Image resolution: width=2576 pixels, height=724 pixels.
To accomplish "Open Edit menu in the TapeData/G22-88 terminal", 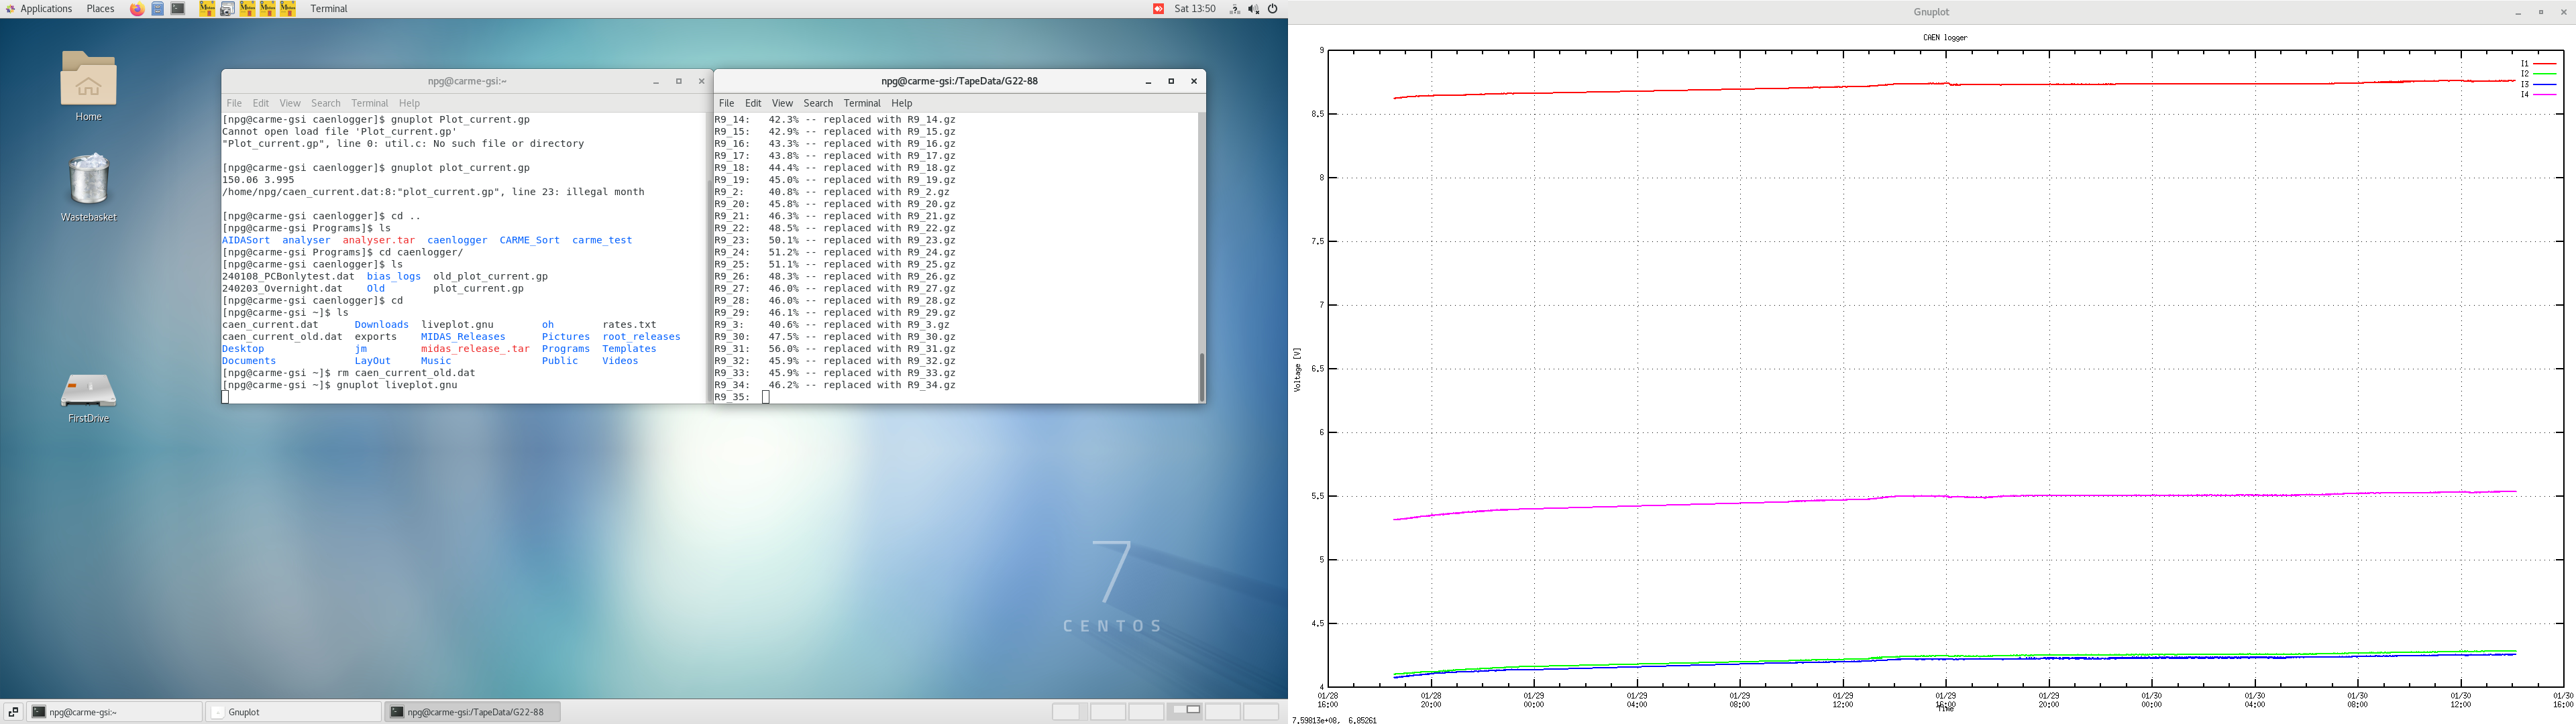I will click(754, 103).
